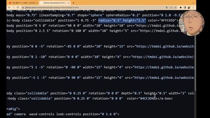Open the Chrome profile avatar

pyautogui.click(x=189, y=8)
